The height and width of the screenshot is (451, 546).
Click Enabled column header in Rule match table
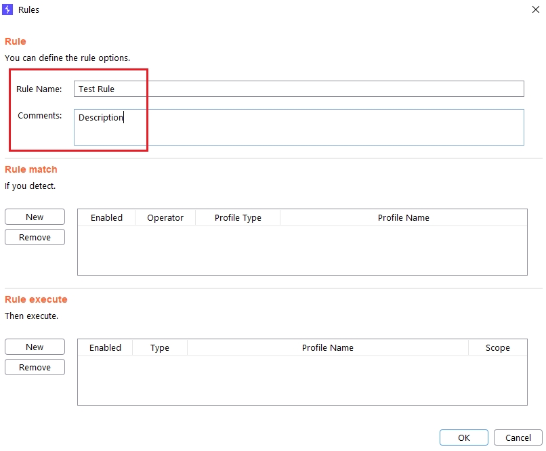(106, 217)
